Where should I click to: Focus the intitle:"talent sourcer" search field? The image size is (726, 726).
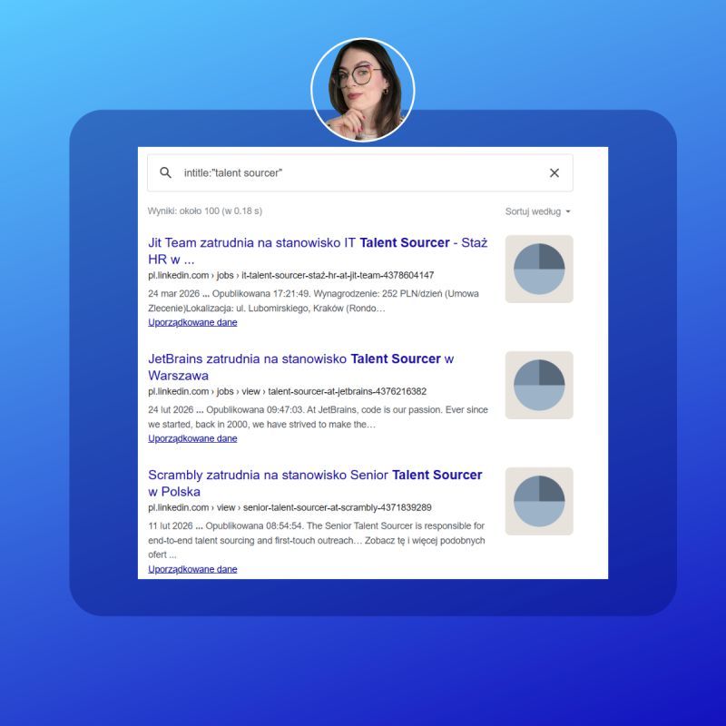(x=359, y=172)
